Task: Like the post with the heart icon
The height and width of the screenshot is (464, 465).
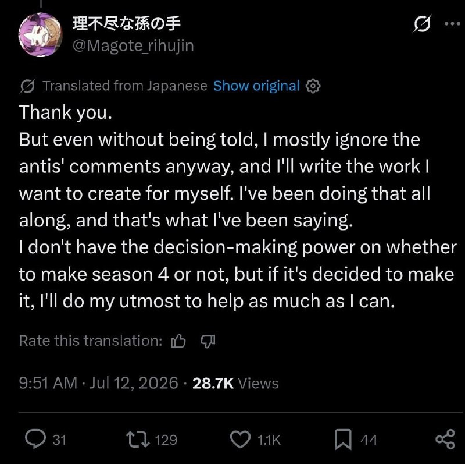Action: click(240, 440)
